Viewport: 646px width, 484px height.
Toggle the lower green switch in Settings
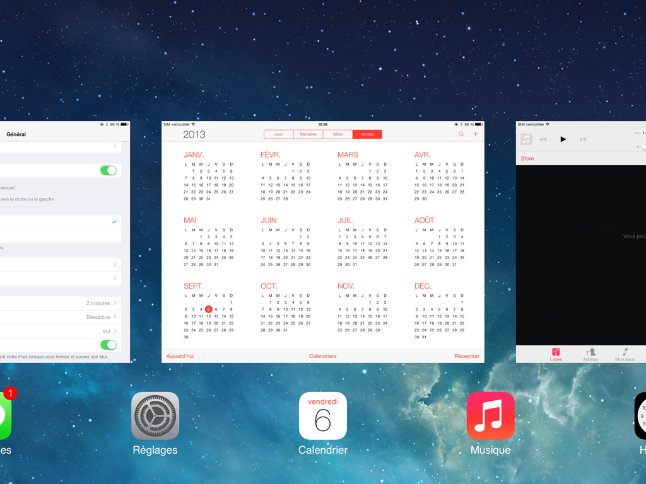pos(109,345)
